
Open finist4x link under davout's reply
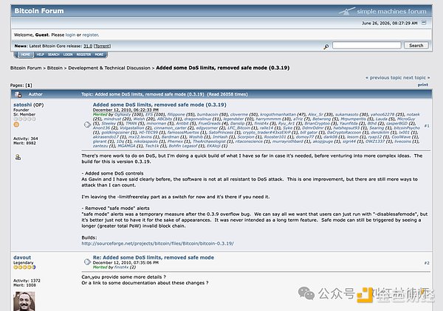pyautogui.click(x=122, y=267)
